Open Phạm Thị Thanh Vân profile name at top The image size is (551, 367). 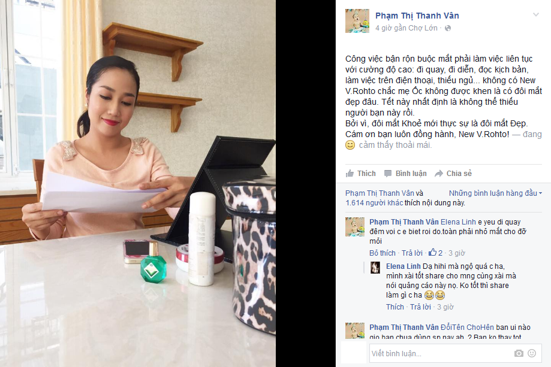[x=417, y=16]
